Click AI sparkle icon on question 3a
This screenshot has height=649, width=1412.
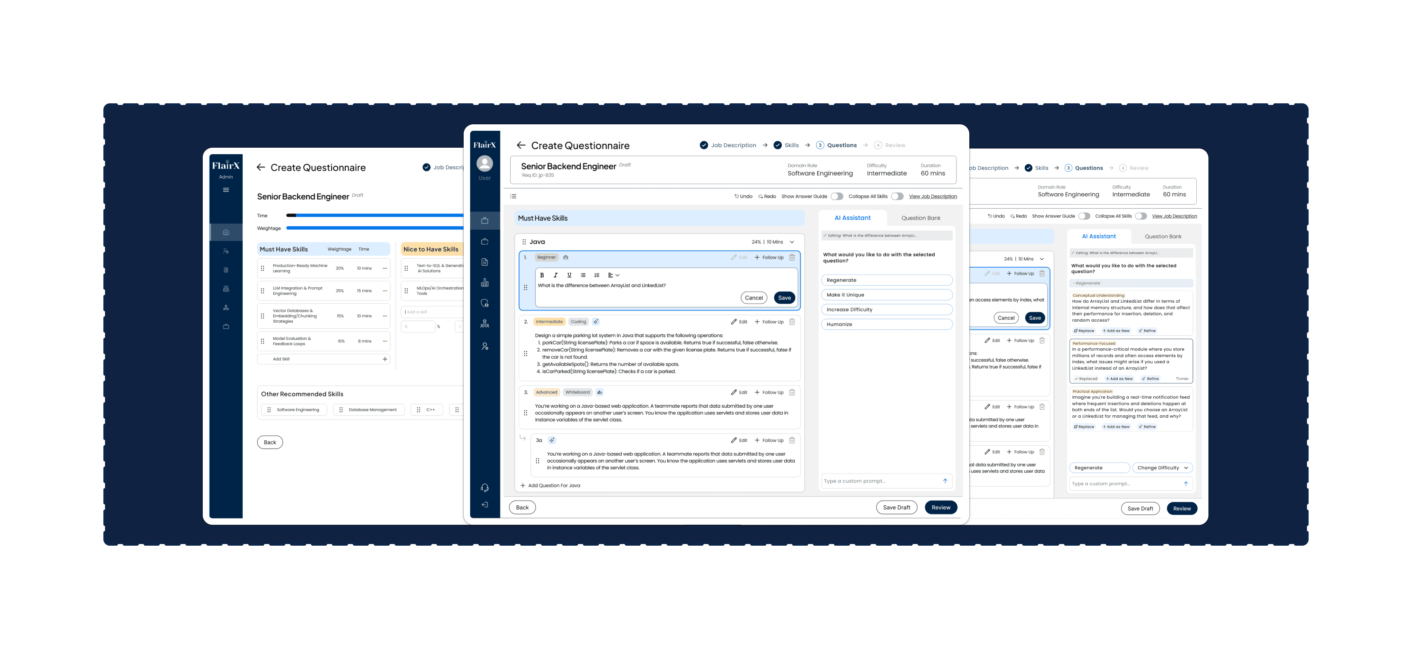[552, 440]
